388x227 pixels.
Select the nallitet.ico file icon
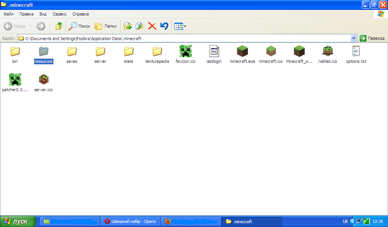[x=328, y=51]
